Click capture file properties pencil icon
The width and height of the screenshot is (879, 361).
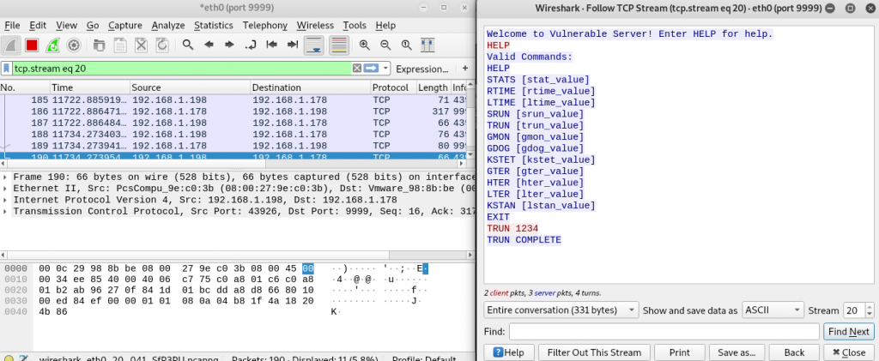tap(24, 358)
